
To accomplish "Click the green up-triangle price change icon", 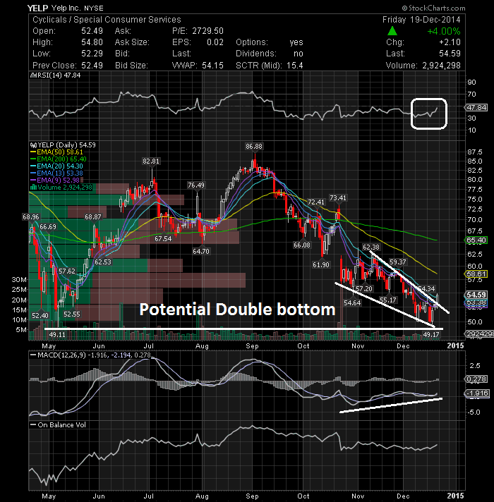I will (x=392, y=31).
